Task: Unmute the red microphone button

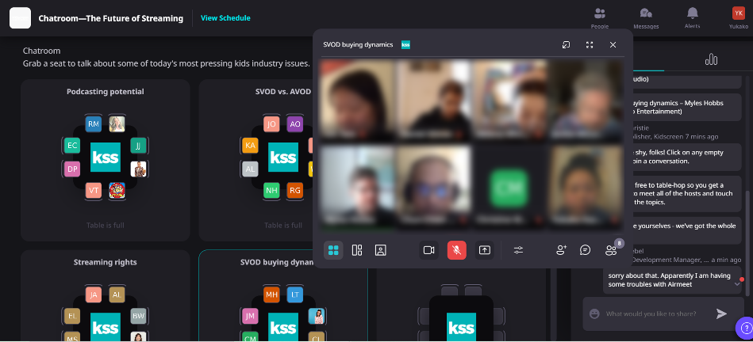Action: 457,250
